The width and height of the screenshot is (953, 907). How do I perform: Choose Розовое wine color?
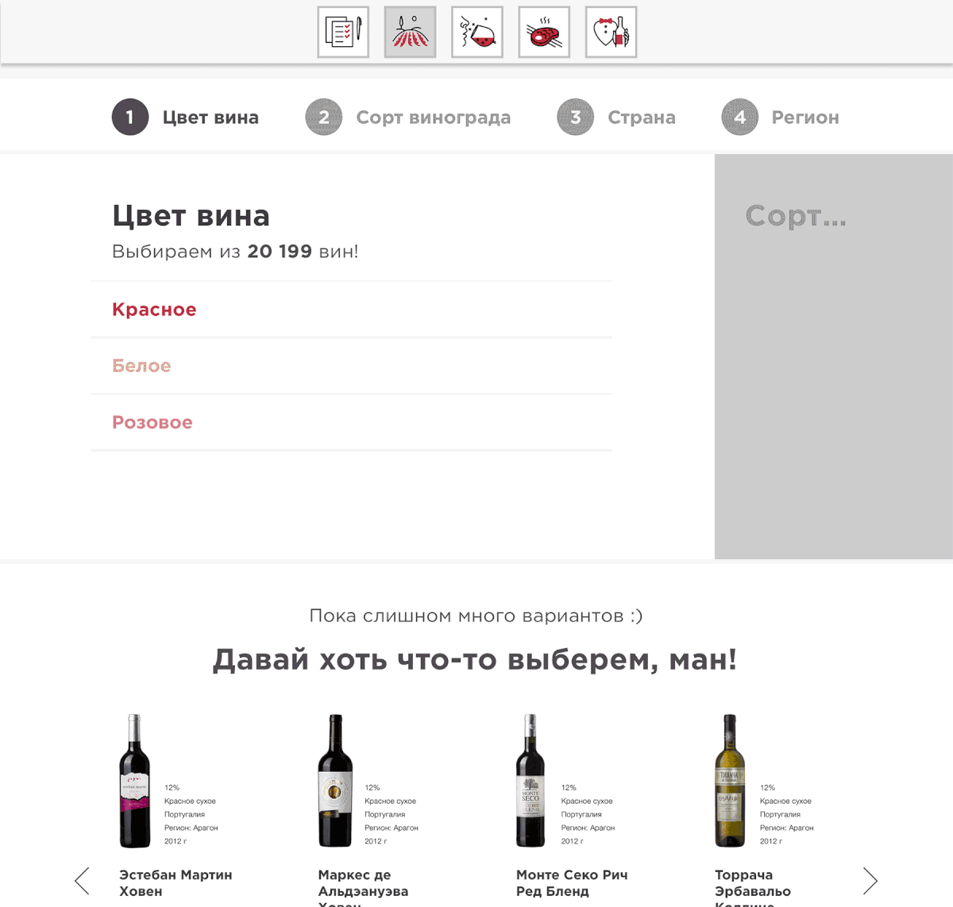point(352,423)
